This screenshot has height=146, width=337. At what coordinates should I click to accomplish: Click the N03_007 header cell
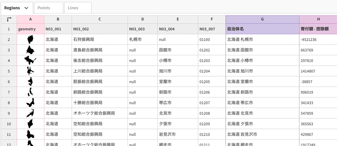(212, 29)
